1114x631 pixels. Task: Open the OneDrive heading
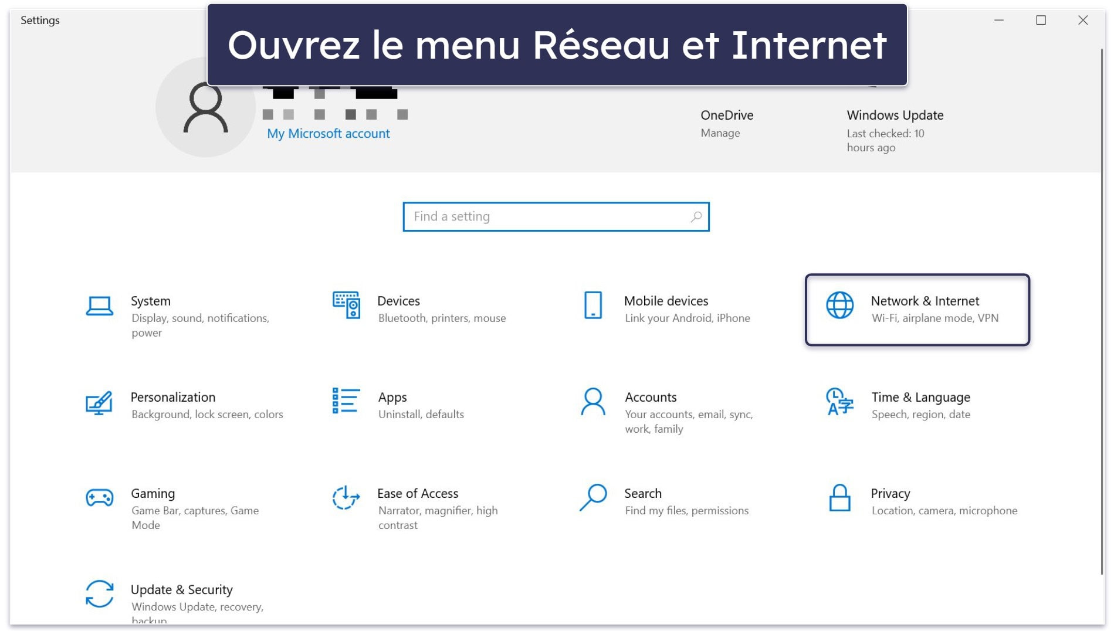tap(727, 116)
